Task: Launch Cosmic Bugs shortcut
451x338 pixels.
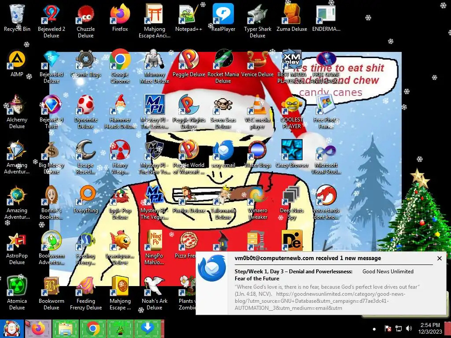Action: tap(86, 63)
